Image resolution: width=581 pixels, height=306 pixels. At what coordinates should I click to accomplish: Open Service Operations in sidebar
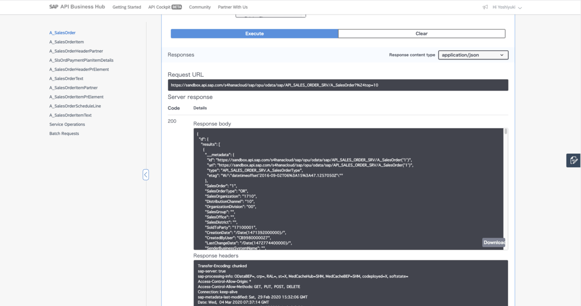point(67,125)
